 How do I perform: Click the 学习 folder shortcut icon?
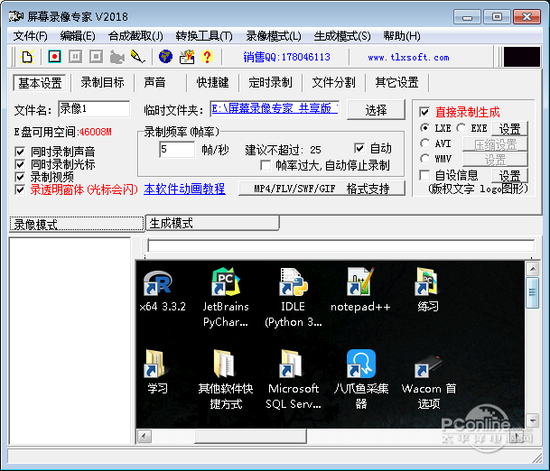pos(155,364)
